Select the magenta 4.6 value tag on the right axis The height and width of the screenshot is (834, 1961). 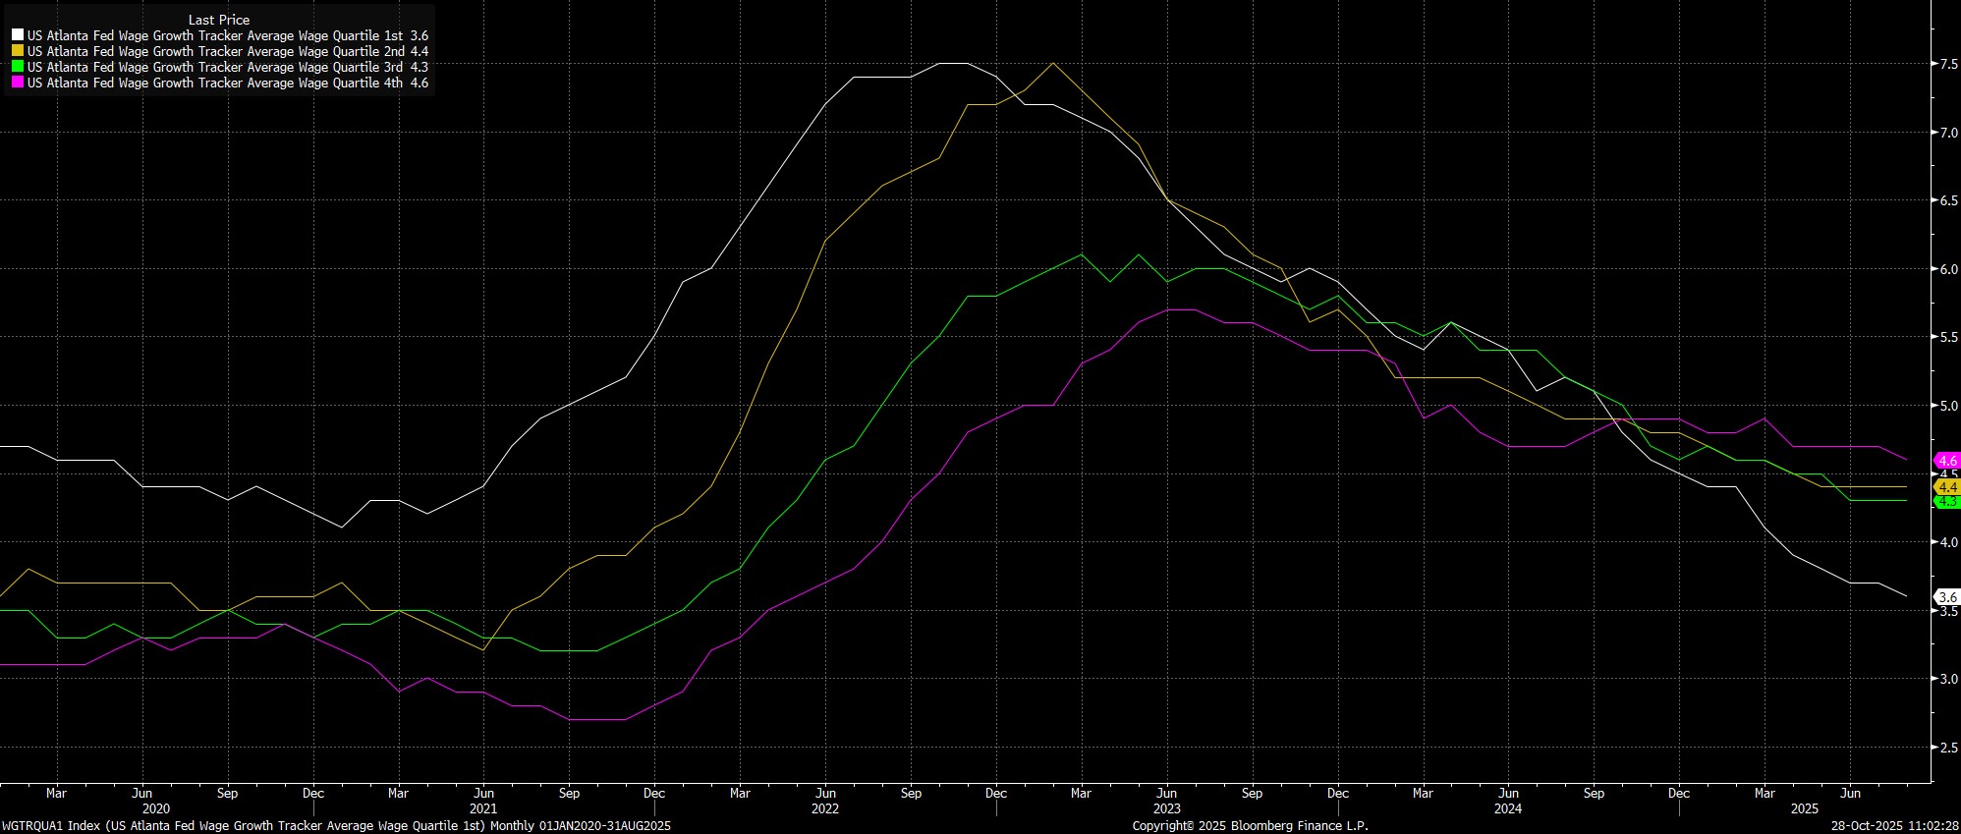tap(1946, 460)
